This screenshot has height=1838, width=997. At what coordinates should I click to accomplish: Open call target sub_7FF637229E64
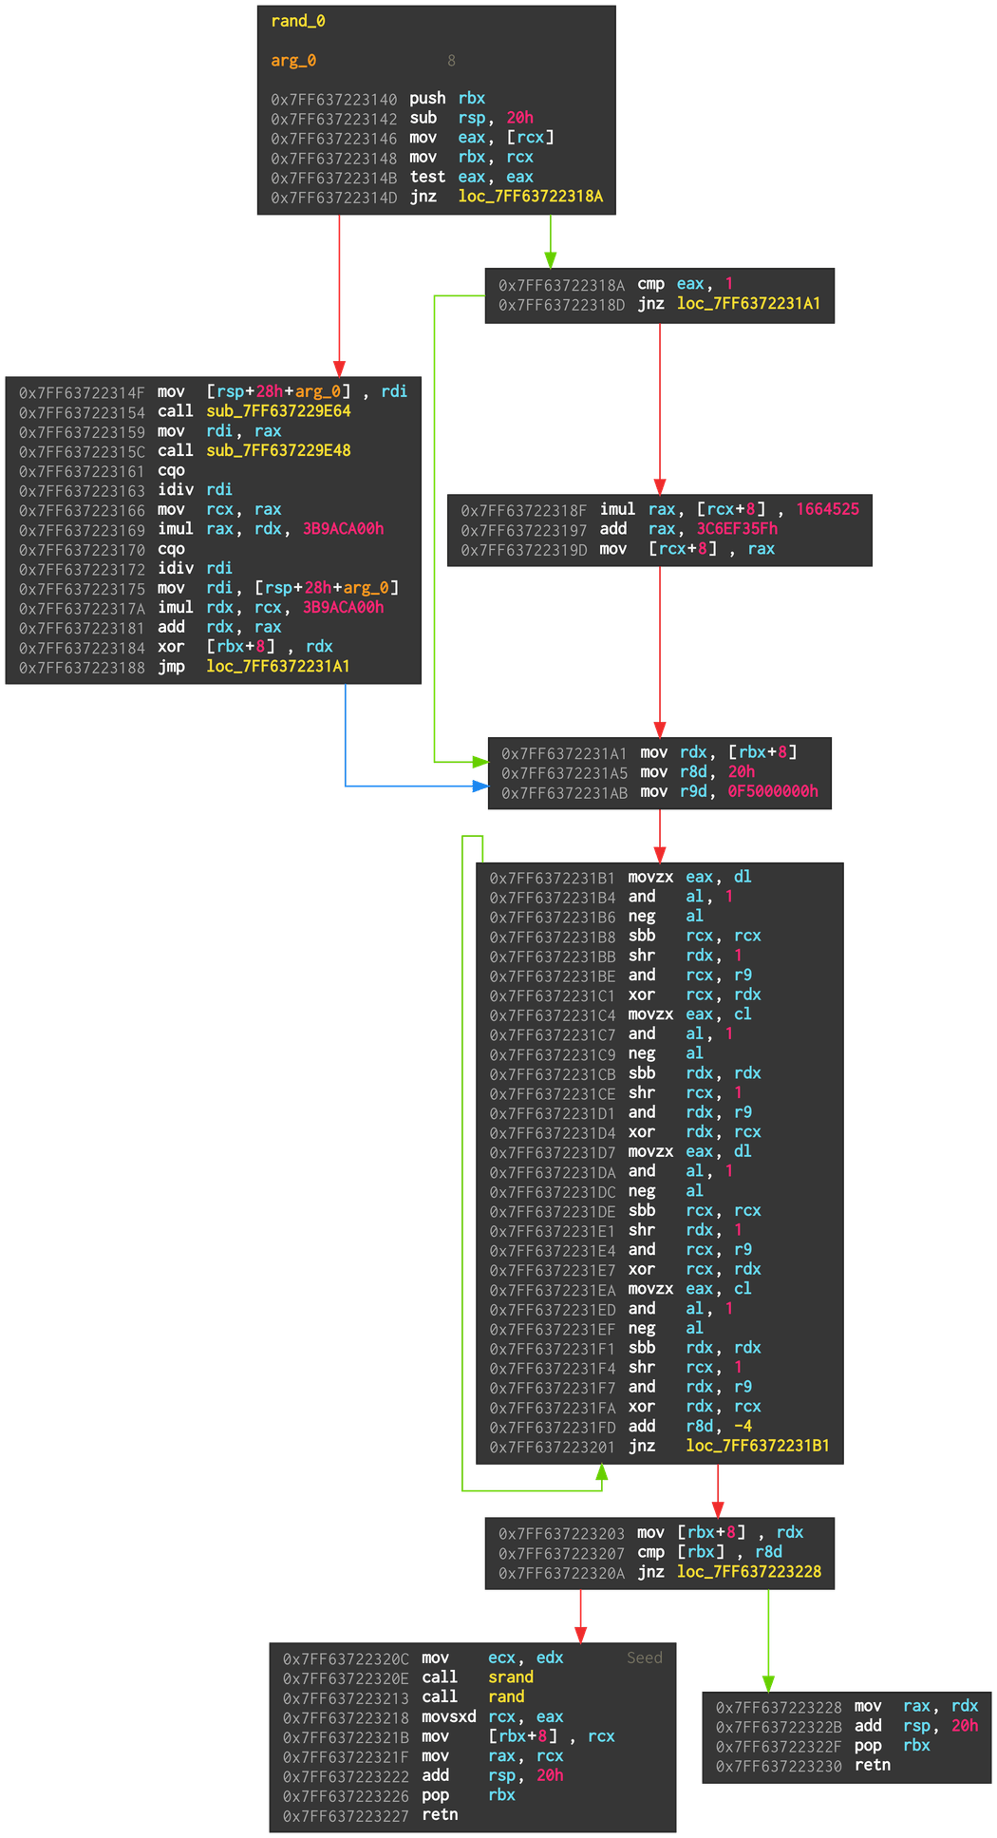coord(278,411)
